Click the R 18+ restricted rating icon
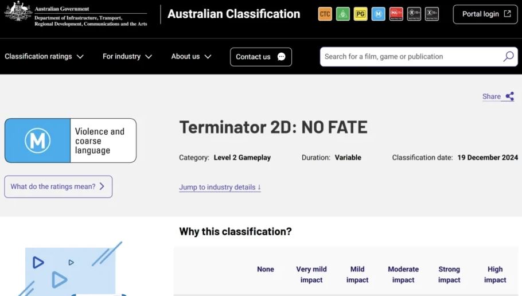 pos(414,14)
